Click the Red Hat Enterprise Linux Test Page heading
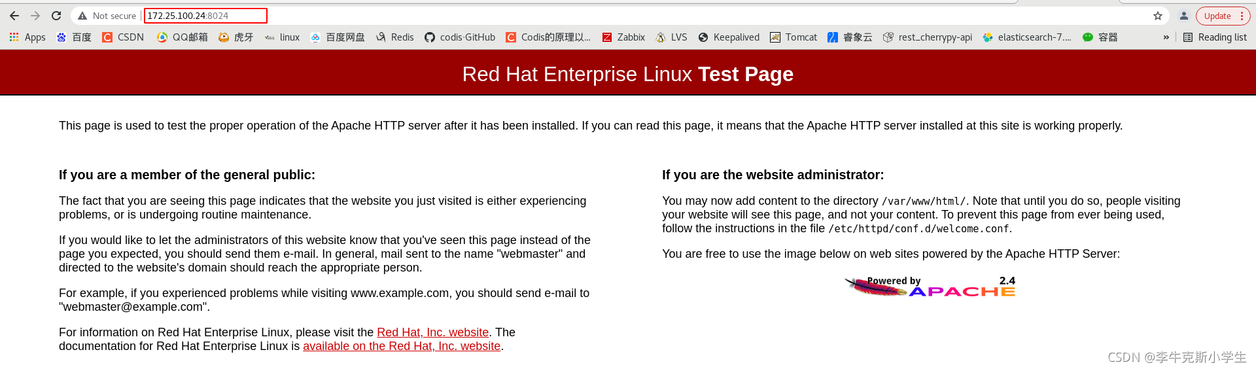This screenshot has height=369, width=1256. [628, 74]
